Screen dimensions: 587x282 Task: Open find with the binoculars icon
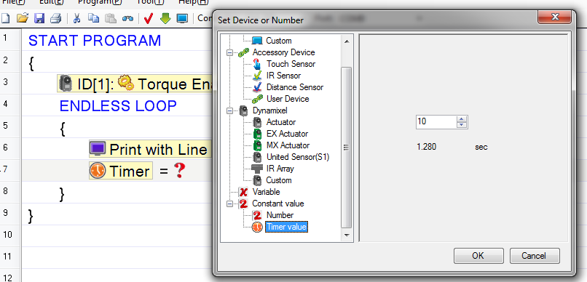click(127, 18)
